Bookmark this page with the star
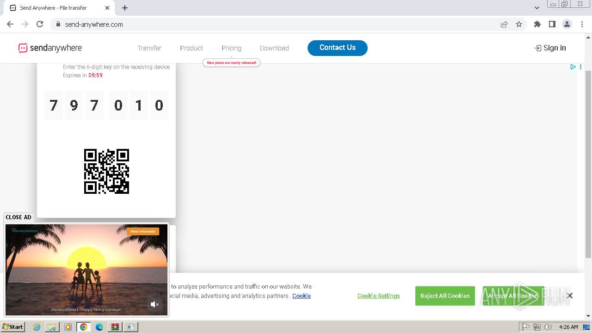592x333 pixels. click(519, 24)
